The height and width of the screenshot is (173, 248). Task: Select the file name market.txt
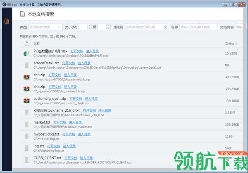pos(42,122)
